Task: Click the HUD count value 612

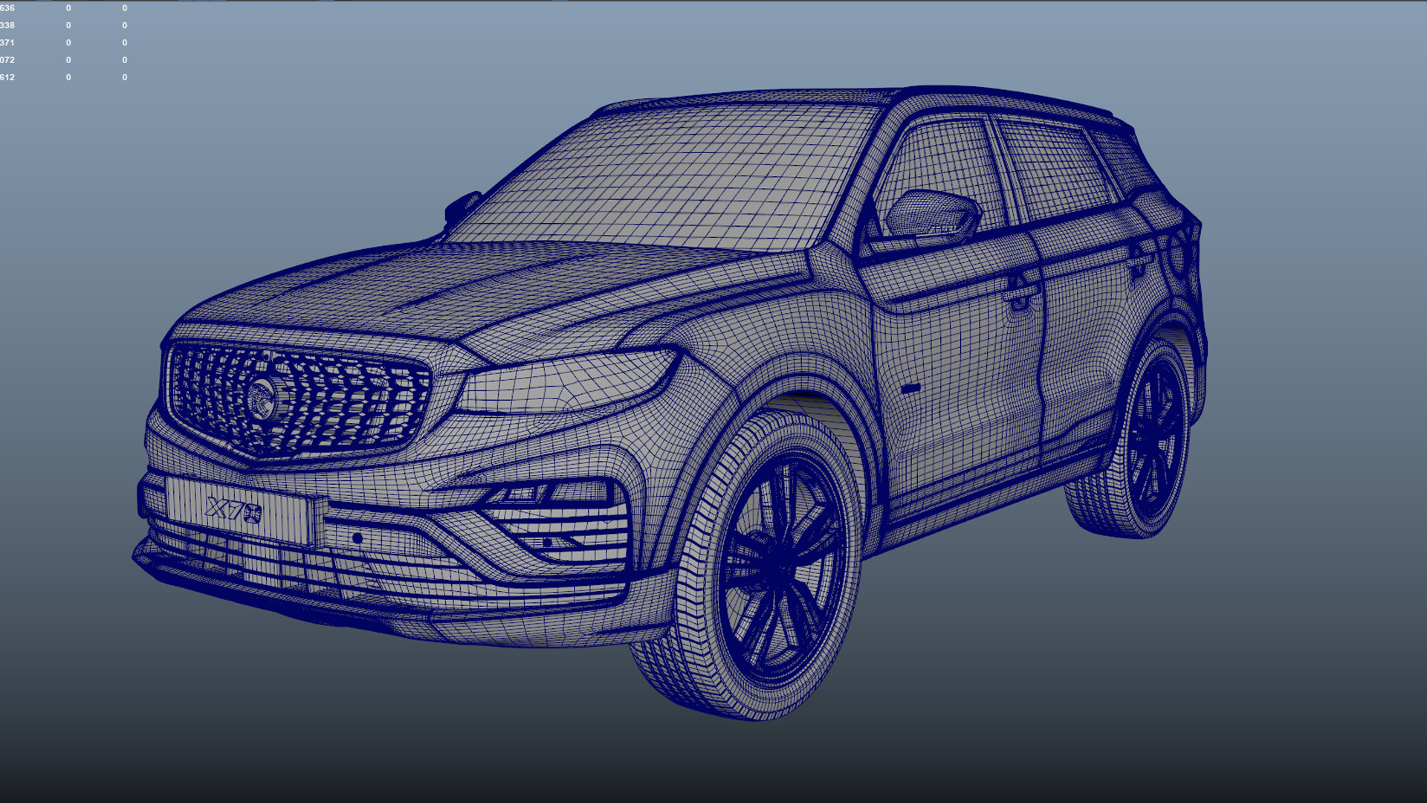Action: 7,77
